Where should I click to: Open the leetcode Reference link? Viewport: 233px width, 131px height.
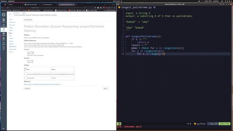click(x=43, y=84)
